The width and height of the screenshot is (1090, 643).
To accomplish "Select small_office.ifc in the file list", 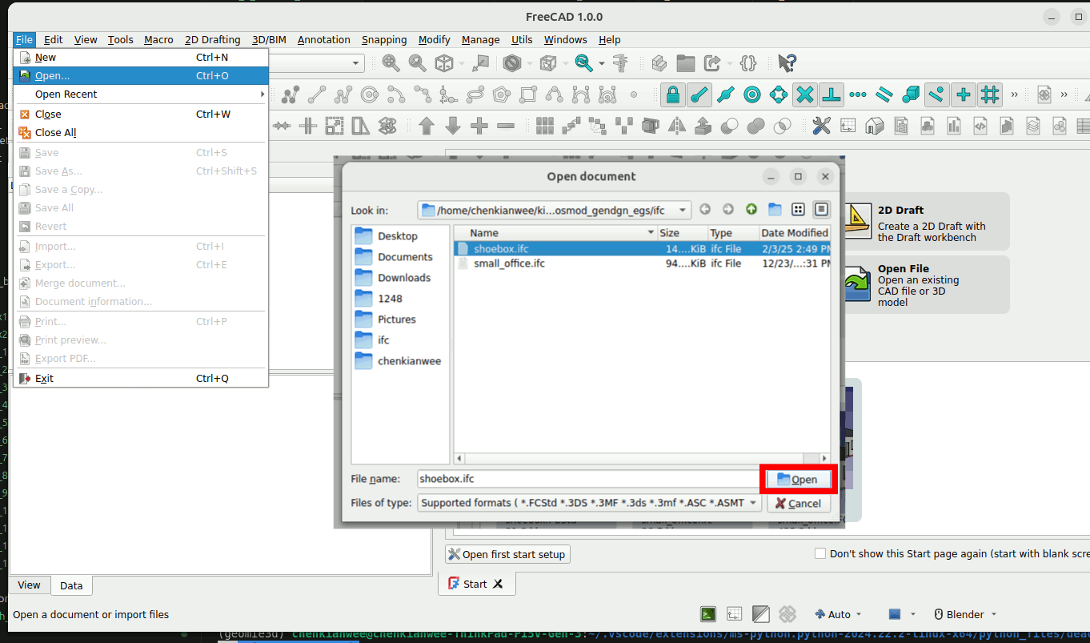I will pos(509,263).
